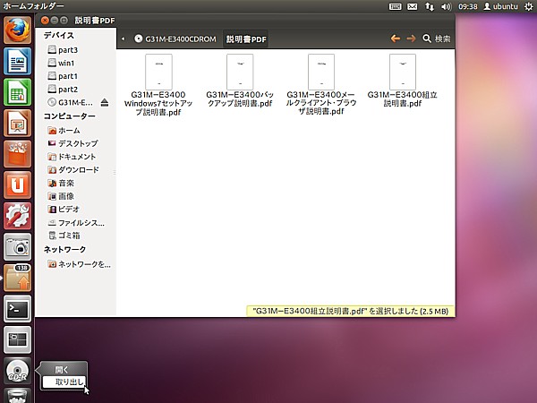Launch LibreOffice Calc from the launcher

pyautogui.click(x=17, y=92)
